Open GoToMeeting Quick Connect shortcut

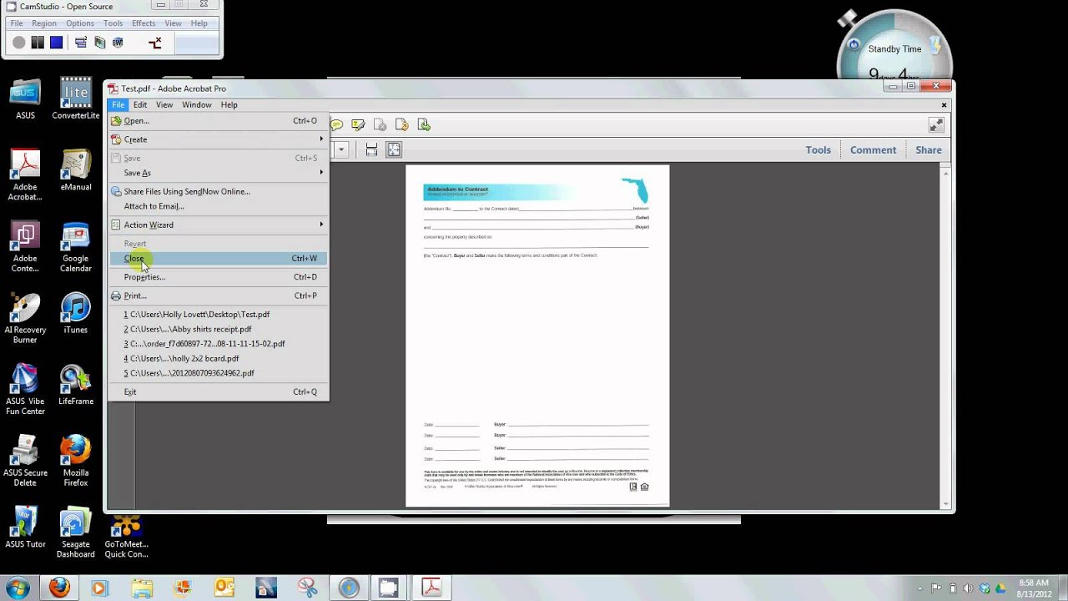[x=126, y=535]
